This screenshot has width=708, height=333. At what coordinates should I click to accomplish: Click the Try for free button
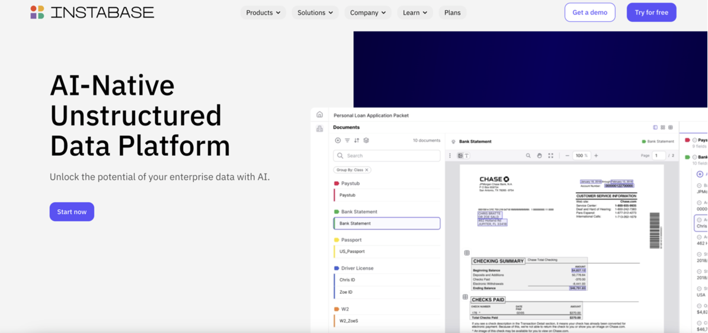coord(651,12)
